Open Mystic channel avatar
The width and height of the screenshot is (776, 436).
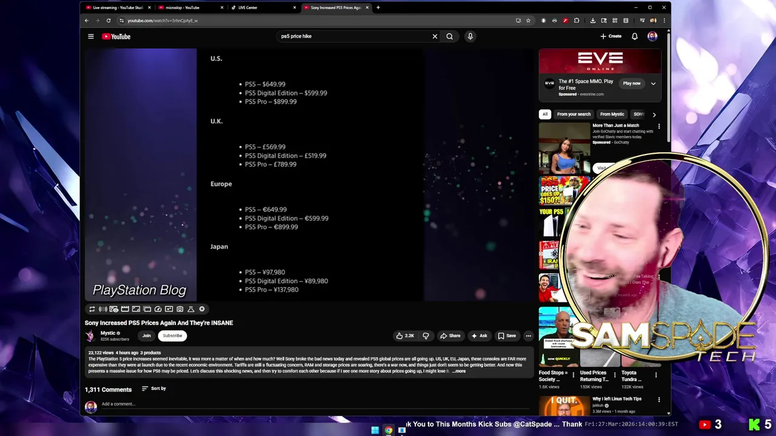(90, 335)
